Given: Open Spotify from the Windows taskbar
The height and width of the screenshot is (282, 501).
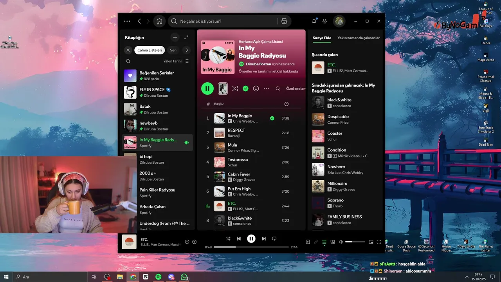Looking at the screenshot, I should coord(159,277).
